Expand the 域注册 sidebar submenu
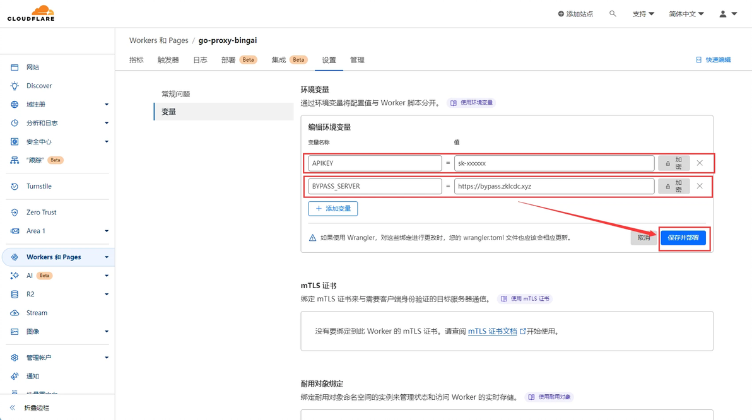The image size is (752, 420). (107, 105)
